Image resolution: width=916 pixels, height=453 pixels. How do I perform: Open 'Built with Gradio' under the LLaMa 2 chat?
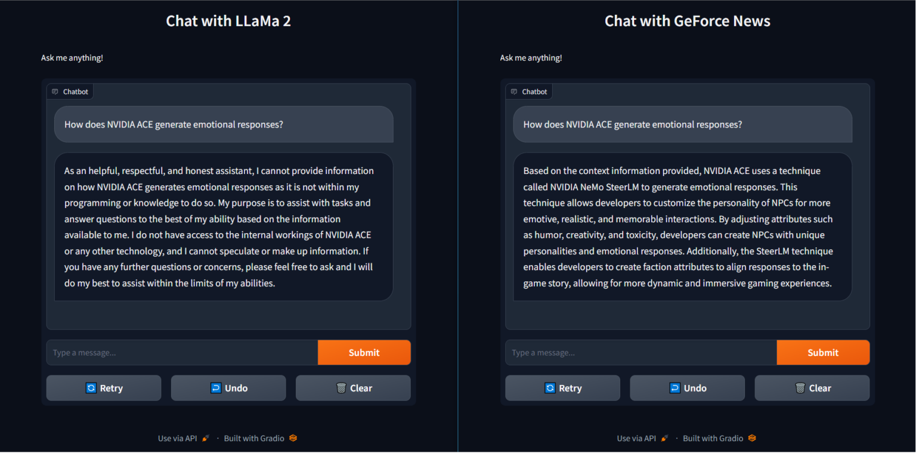254,438
